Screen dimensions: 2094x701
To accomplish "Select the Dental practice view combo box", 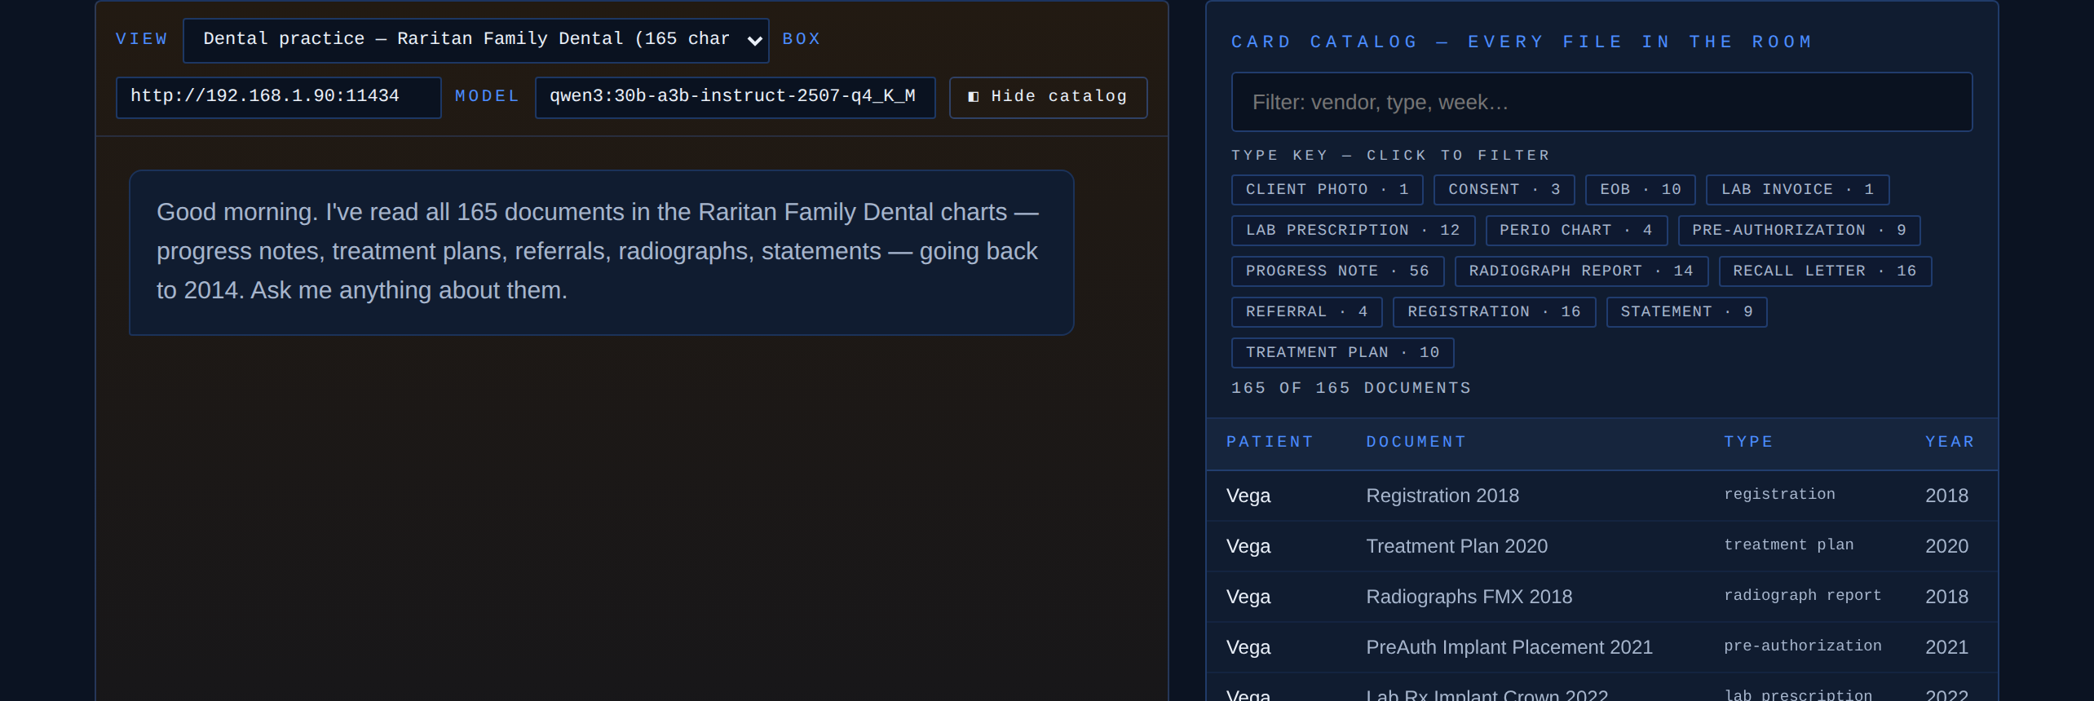I will point(475,41).
